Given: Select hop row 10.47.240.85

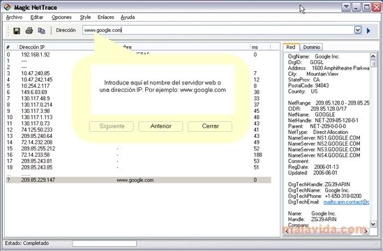Looking at the screenshot, I should coord(139,73).
